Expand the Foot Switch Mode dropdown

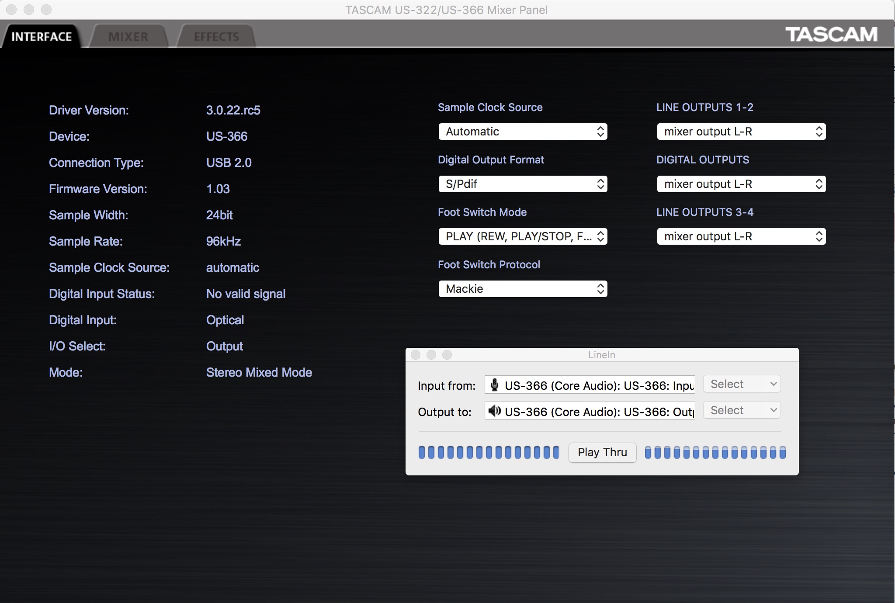click(x=523, y=236)
